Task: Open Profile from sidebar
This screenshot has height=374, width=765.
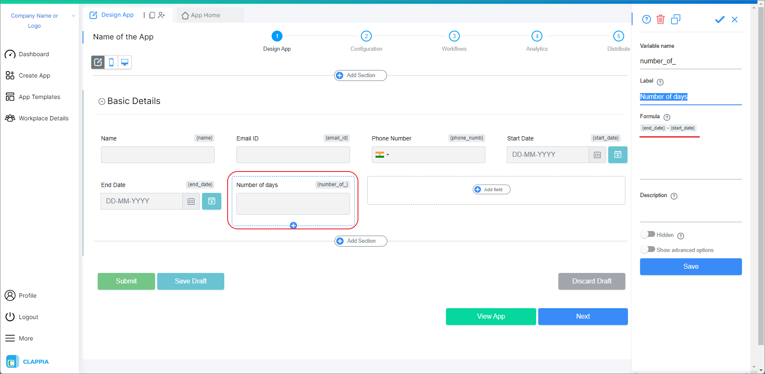Action: coord(21,296)
